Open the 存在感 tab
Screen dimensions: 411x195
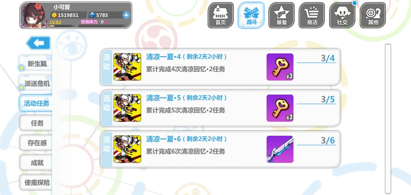pyautogui.click(x=36, y=143)
